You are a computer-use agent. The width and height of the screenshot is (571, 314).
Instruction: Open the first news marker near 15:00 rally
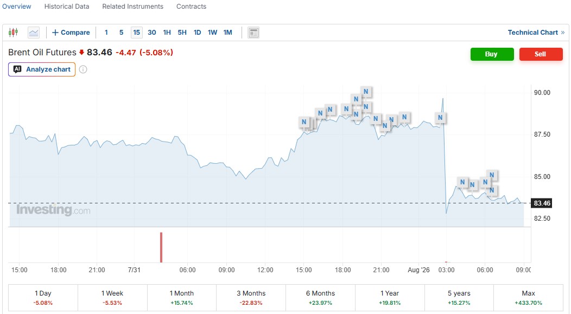pos(304,122)
